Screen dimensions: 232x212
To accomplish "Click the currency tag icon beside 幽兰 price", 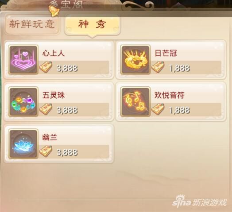I will click(x=46, y=151).
